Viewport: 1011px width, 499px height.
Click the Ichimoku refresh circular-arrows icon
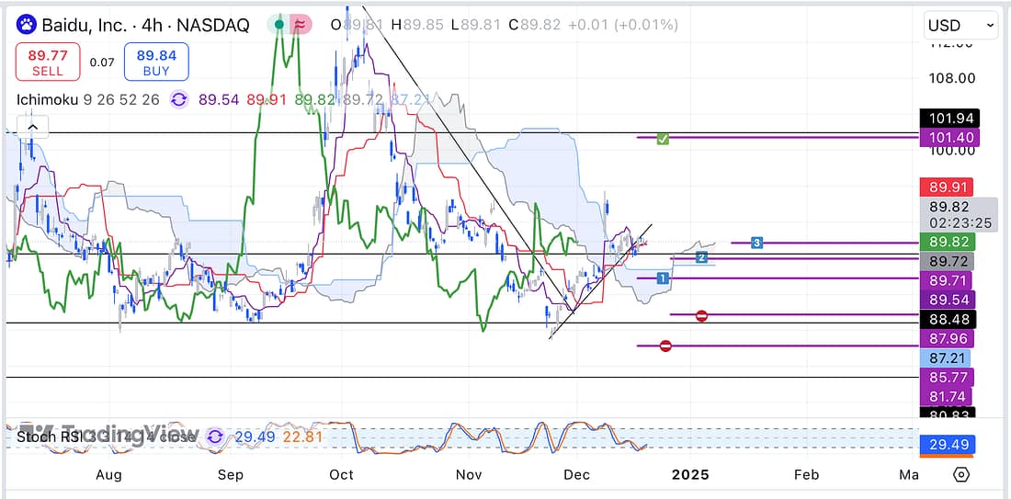coord(178,99)
